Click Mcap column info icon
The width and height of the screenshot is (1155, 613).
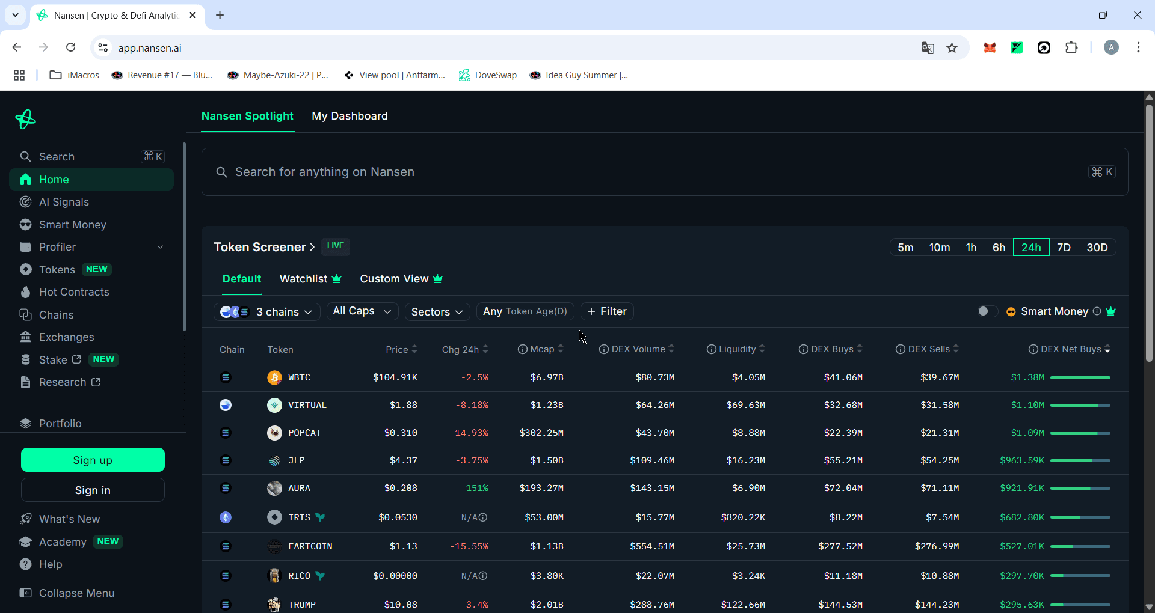point(522,350)
